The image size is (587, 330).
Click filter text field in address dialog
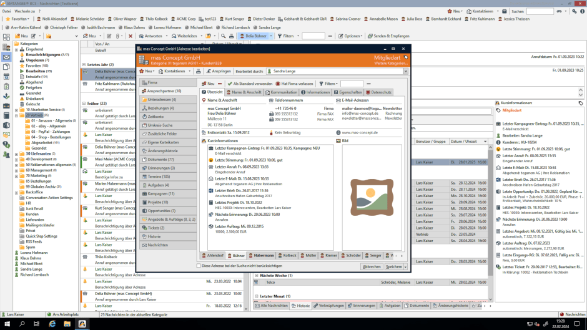tap(352, 84)
